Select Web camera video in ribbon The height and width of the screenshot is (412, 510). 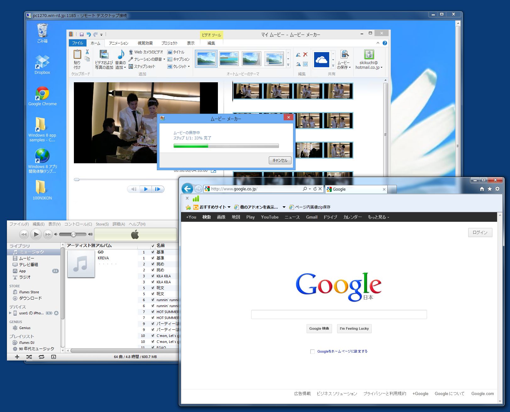146,52
